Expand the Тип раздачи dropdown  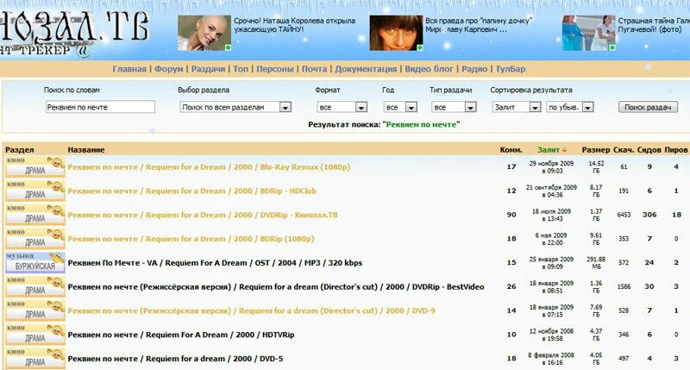[x=454, y=107]
